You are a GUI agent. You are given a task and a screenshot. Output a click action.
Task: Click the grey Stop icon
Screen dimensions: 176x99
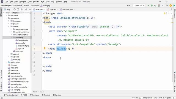(163, 5)
